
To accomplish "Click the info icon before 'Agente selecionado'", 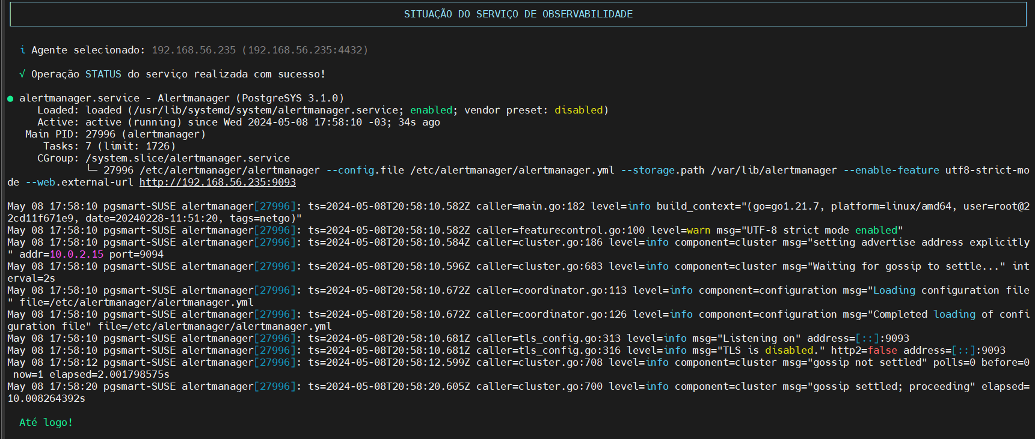I will pyautogui.click(x=23, y=50).
